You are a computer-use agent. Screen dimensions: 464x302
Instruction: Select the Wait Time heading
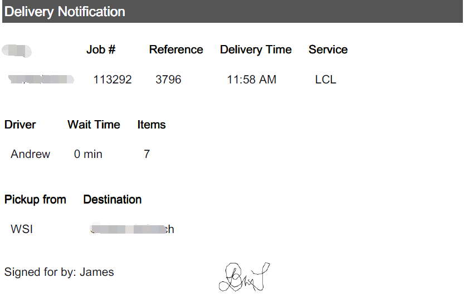(94, 125)
